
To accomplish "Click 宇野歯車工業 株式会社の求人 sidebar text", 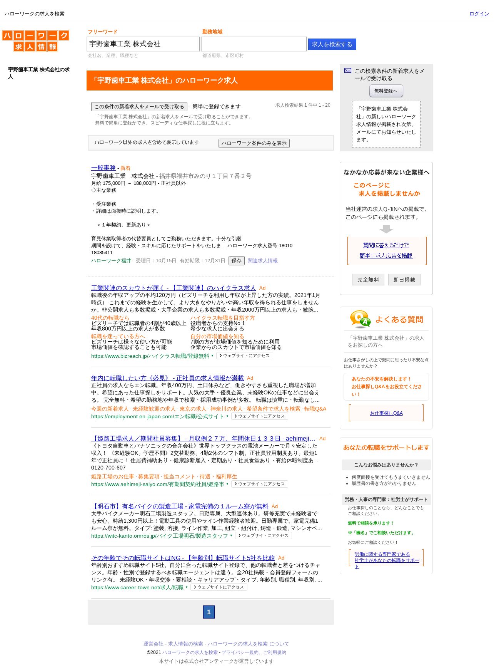I will click(39, 73).
